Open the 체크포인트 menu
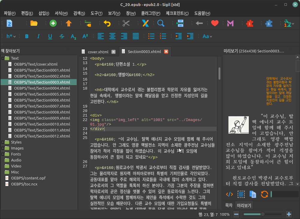This screenshot has height=219, width=300. pyautogui.click(x=177, y=13)
